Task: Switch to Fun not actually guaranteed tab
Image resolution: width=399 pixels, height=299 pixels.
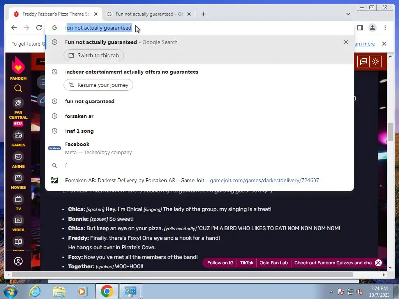Action: [149, 14]
